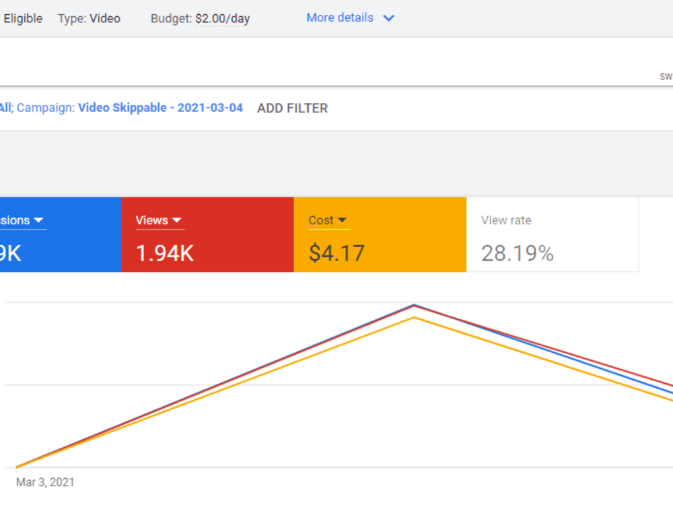Click the More details chevron arrow

click(x=388, y=18)
